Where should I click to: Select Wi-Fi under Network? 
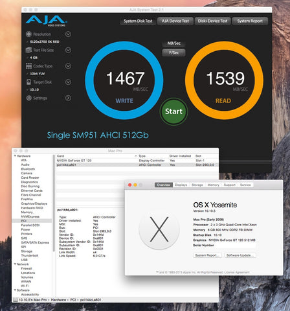pyautogui.click(x=25, y=286)
